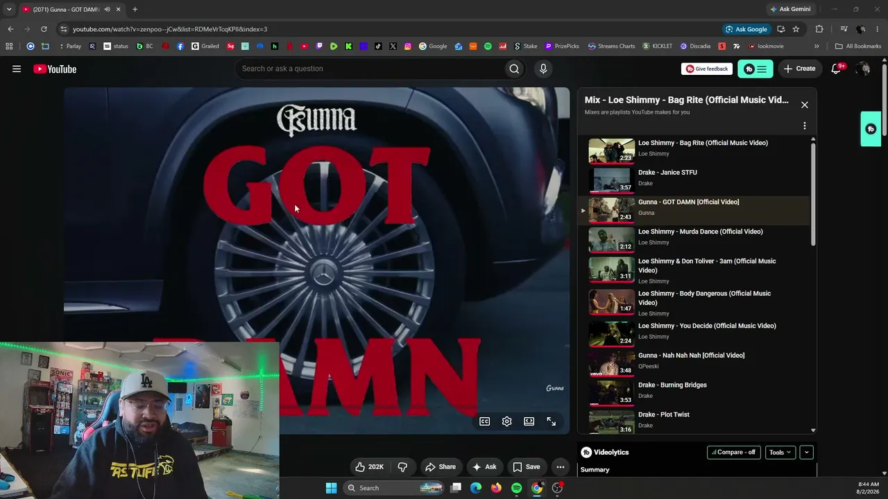Go back to the previous page
888x499 pixels.
coord(10,29)
